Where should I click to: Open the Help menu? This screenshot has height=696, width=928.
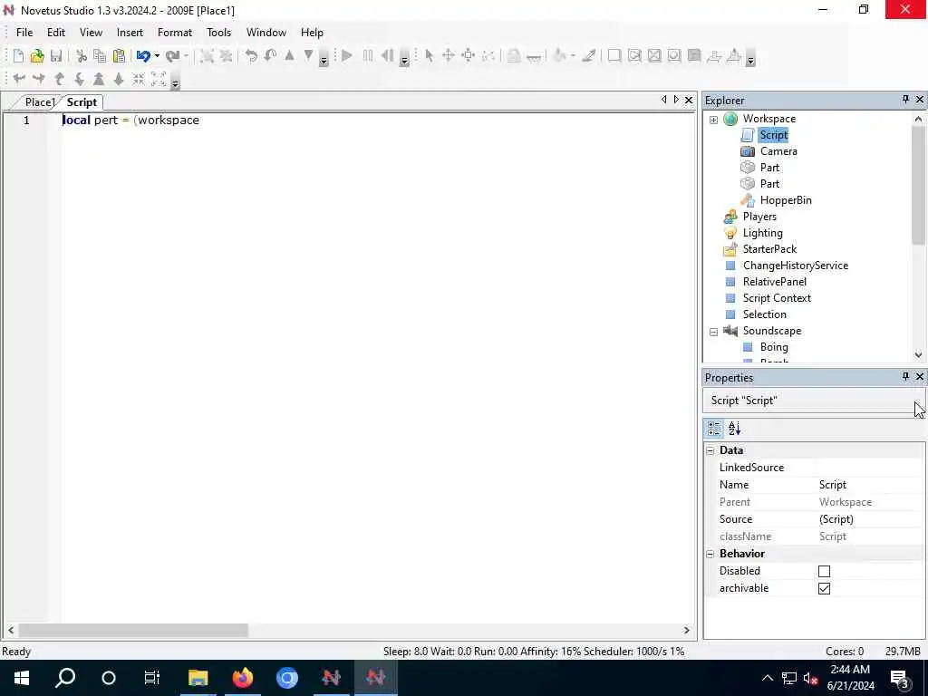click(x=312, y=33)
